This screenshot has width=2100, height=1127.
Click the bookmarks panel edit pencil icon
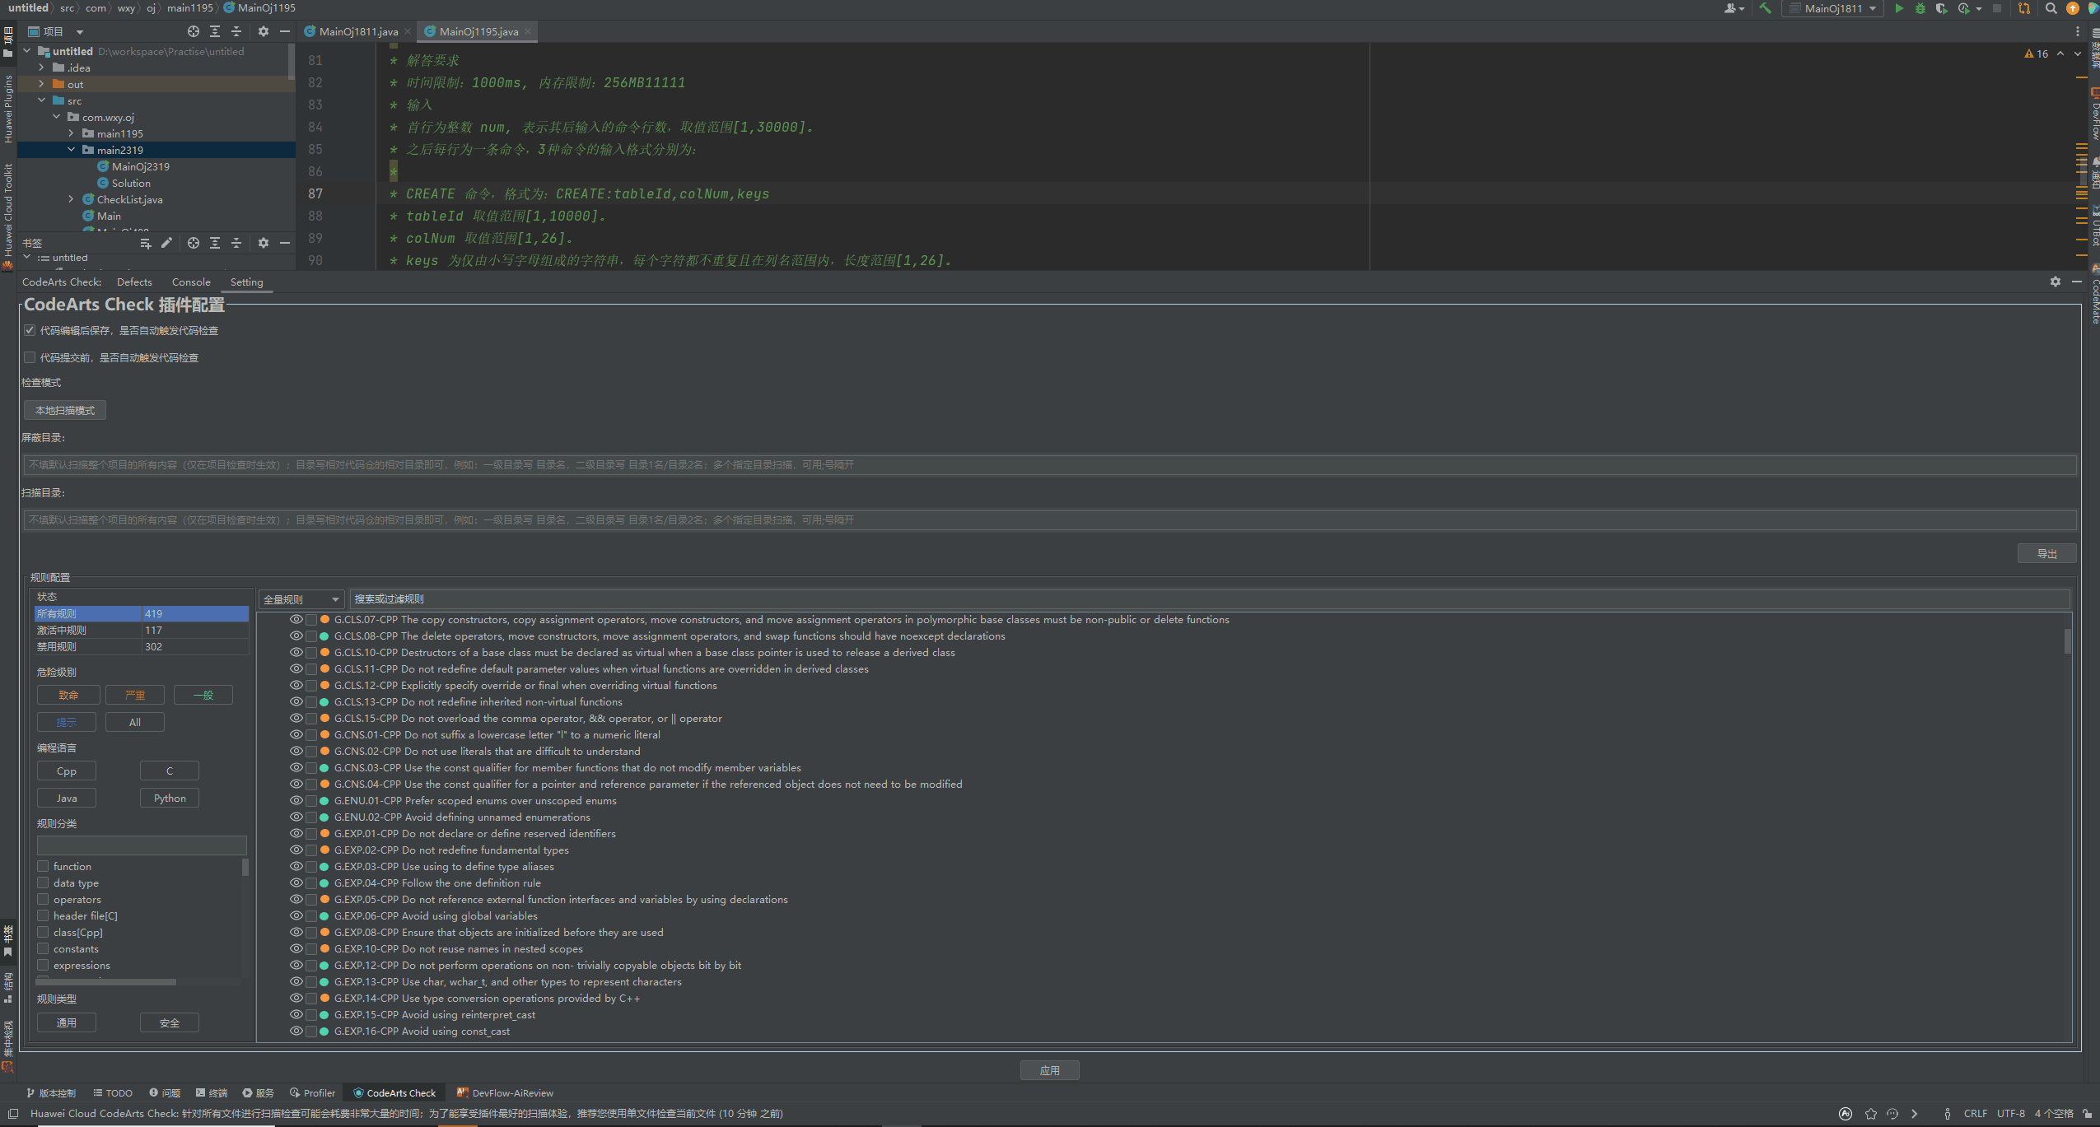pos(167,243)
